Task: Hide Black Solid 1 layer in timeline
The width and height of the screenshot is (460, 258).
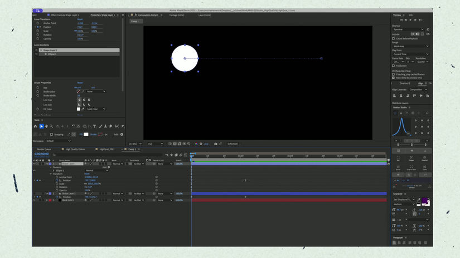Action: click(x=35, y=200)
